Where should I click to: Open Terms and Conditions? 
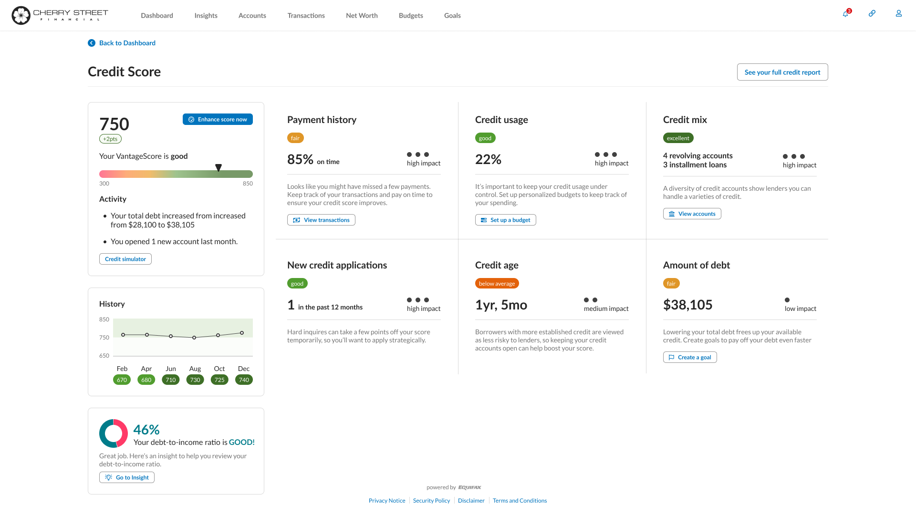(x=520, y=500)
